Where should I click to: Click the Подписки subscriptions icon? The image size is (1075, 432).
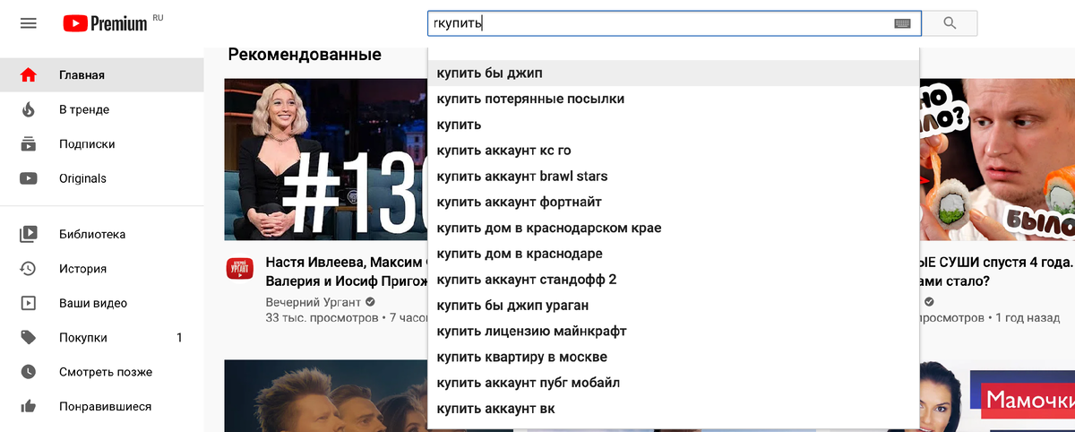click(x=29, y=143)
